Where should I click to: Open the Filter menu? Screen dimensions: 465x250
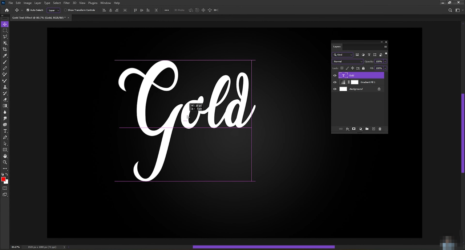coord(66,3)
